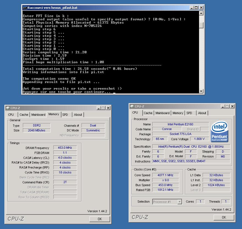Click Package value Socket 775 LGA
The height and width of the screenshot is (229, 242).
pyautogui.click(x=181, y=134)
